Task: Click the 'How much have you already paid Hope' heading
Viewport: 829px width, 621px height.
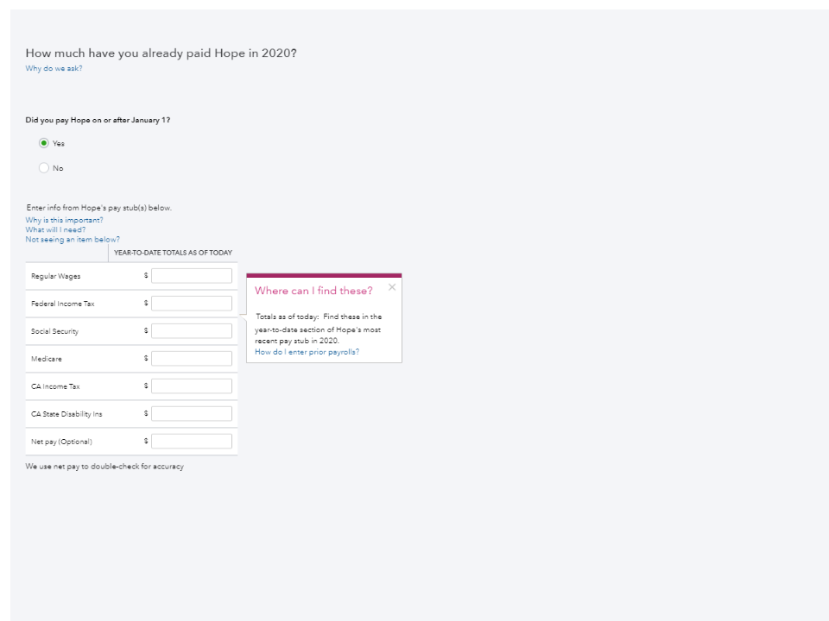Action: coord(161,53)
